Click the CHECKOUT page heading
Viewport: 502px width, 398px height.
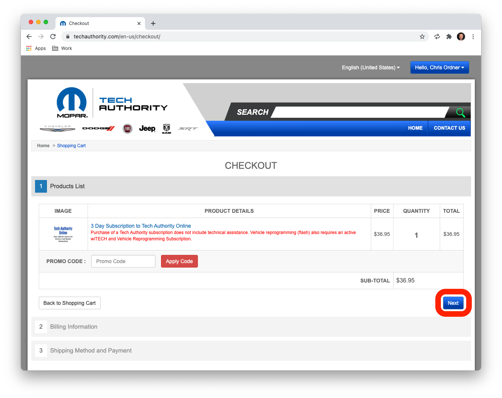251,165
